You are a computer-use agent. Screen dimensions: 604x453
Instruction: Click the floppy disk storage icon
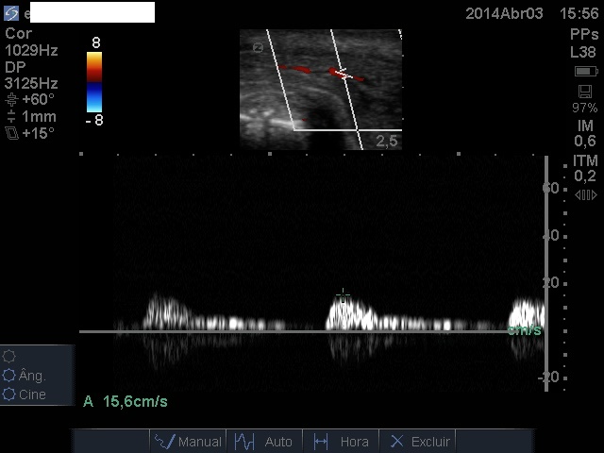(585, 91)
